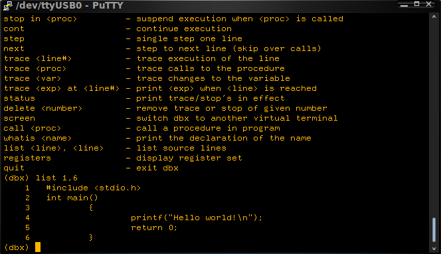Click the 'whatis <name>' help entry
Image resolution: width=441 pixels, height=254 pixels.
tap(37, 138)
